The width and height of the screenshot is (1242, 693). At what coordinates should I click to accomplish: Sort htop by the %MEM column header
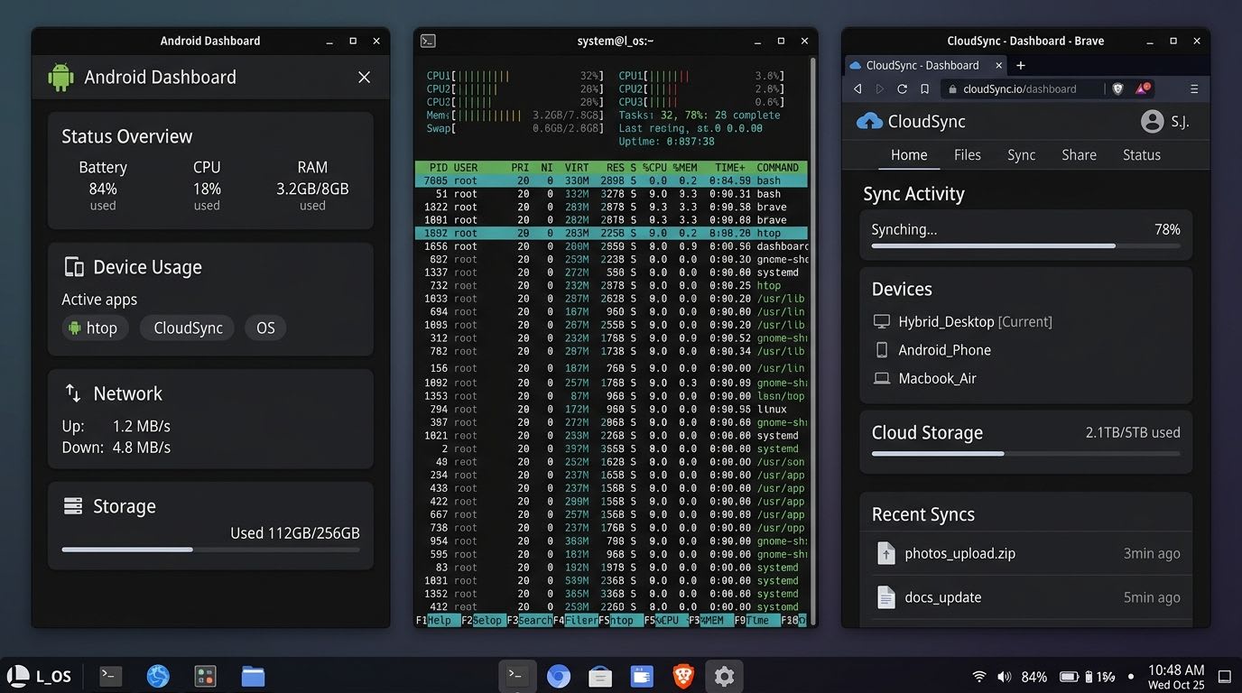[x=685, y=167]
